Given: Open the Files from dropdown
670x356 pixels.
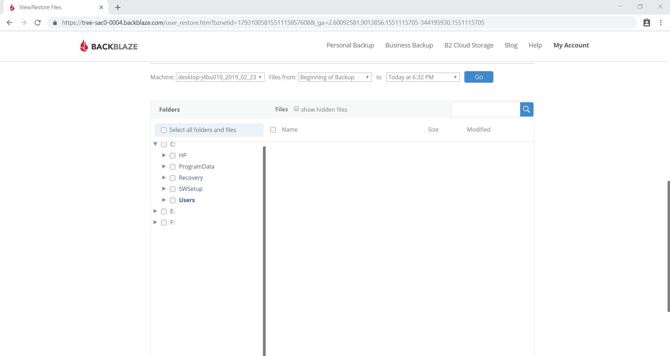Looking at the screenshot, I should pyautogui.click(x=335, y=77).
